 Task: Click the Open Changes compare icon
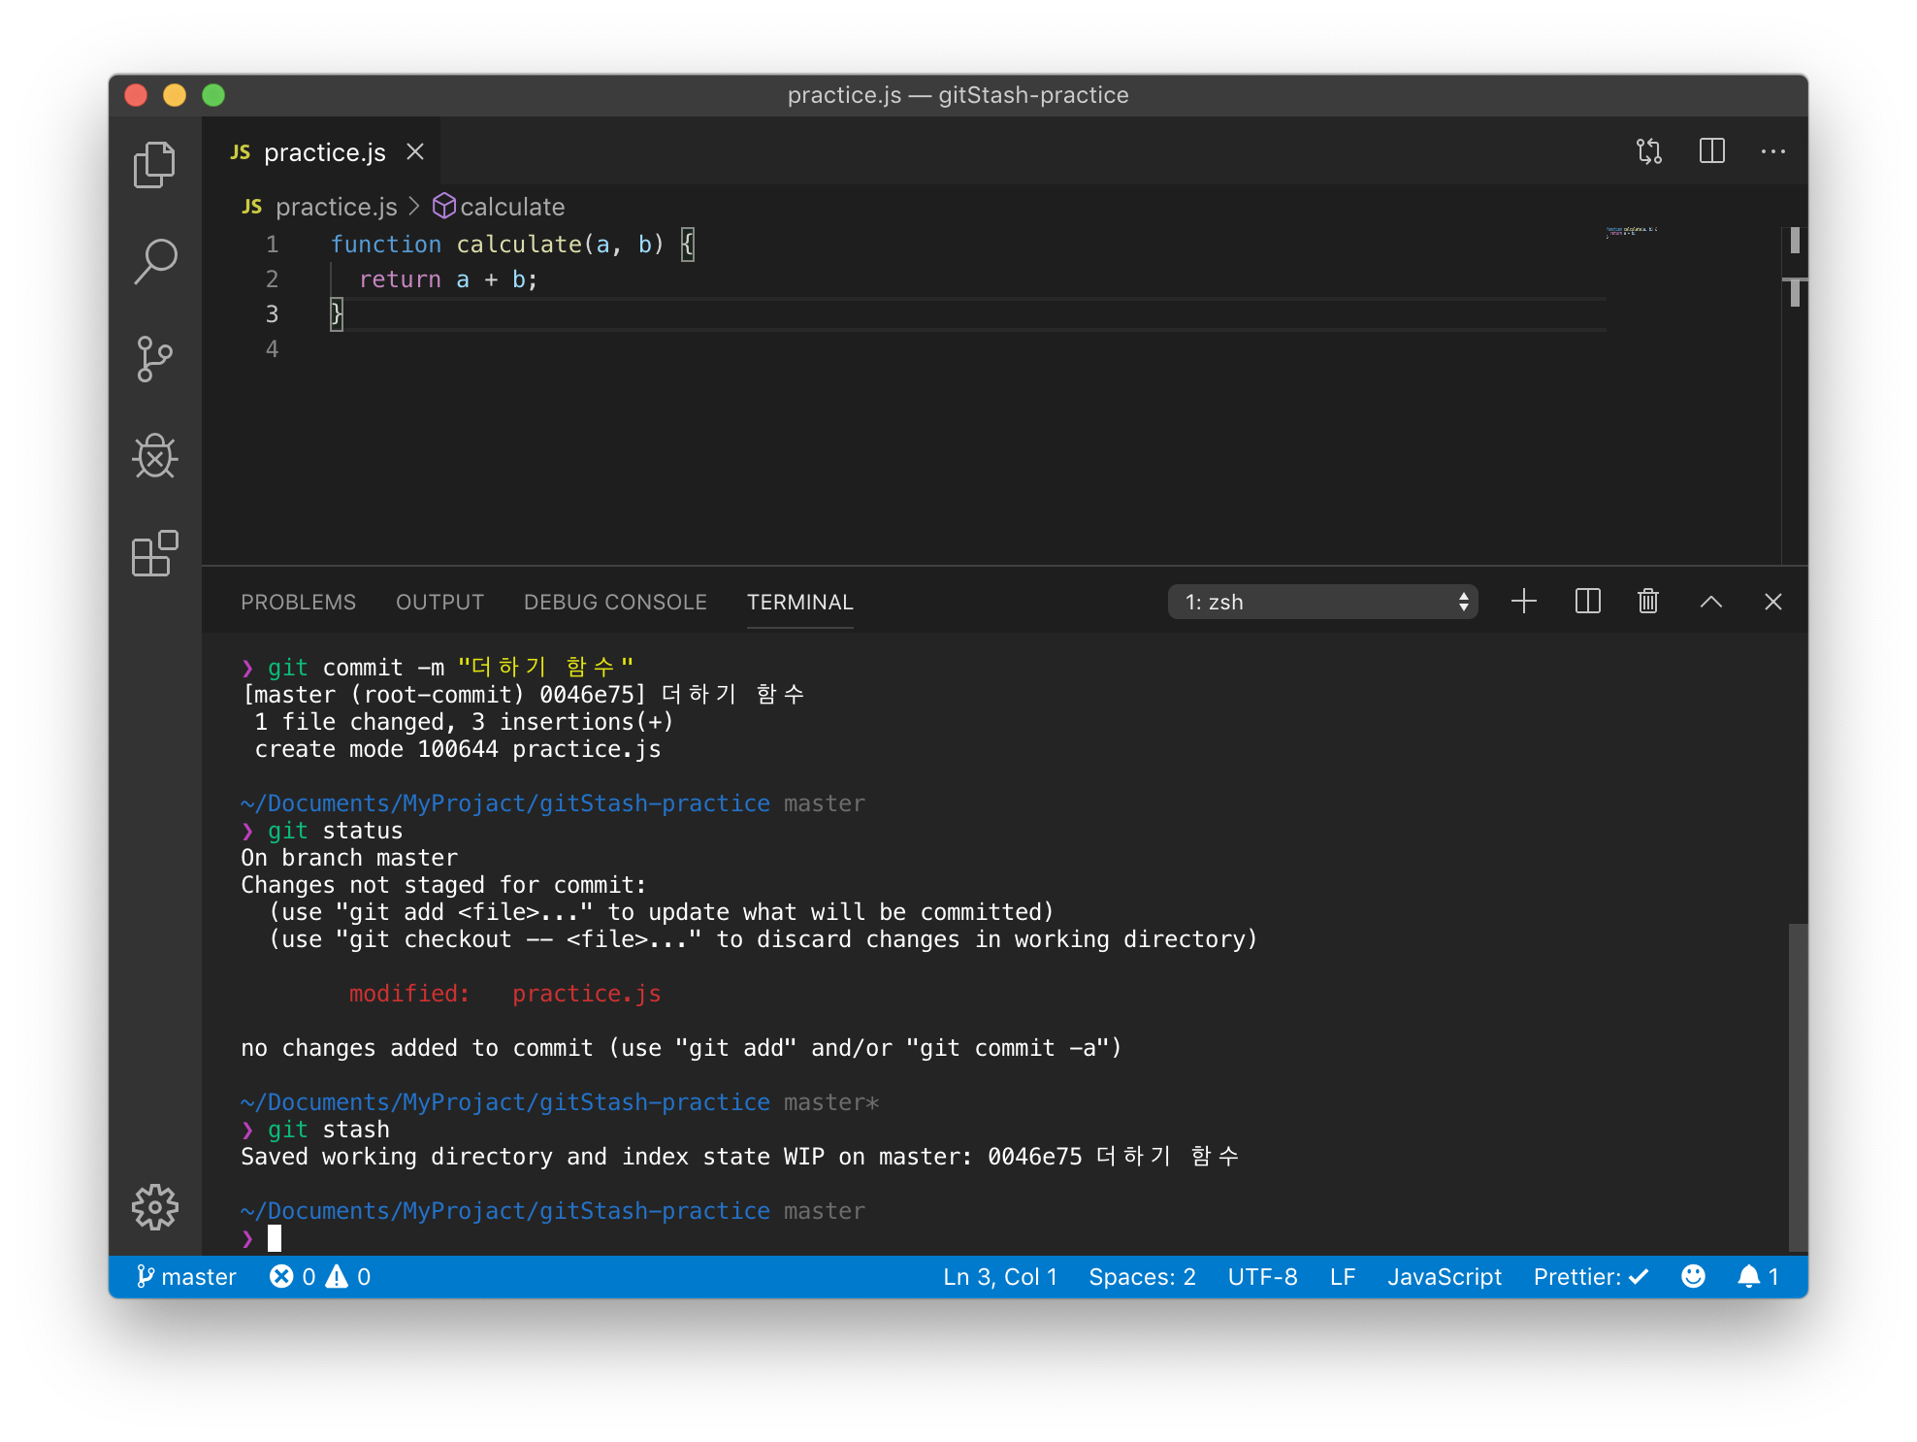(x=1649, y=151)
